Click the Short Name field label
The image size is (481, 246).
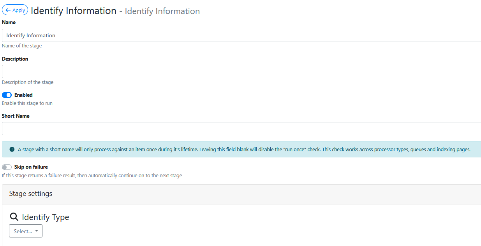point(16,116)
